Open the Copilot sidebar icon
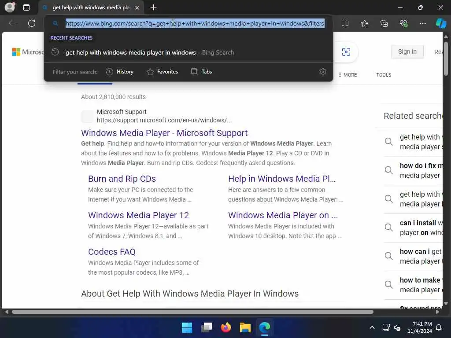451x338 pixels. pos(441,23)
